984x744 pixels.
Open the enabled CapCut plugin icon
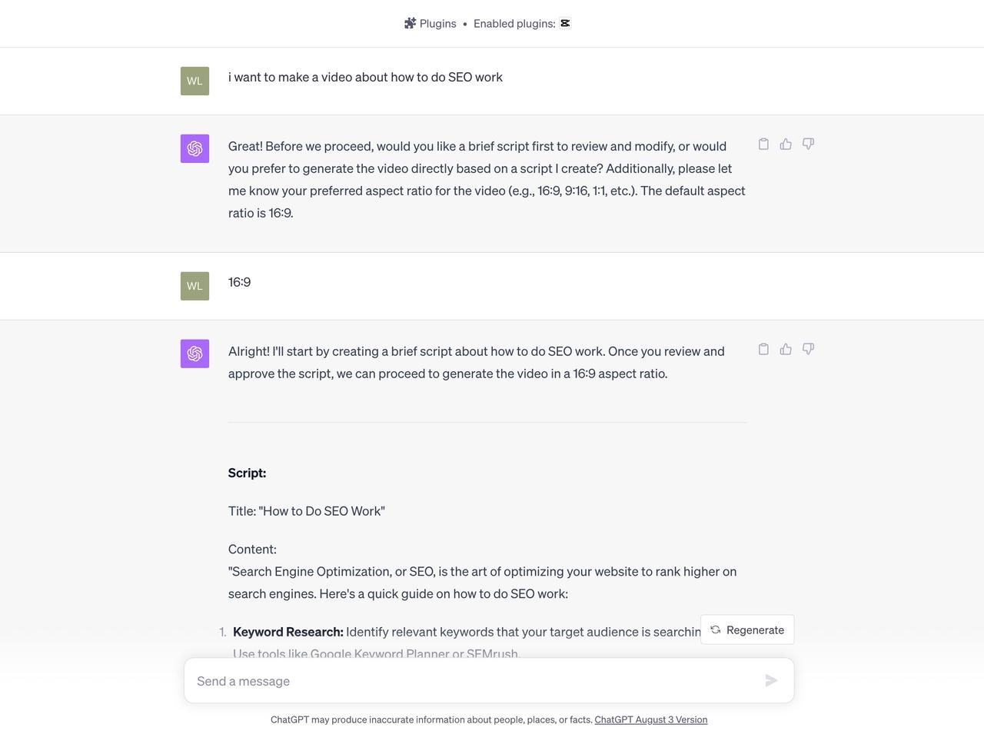[565, 23]
